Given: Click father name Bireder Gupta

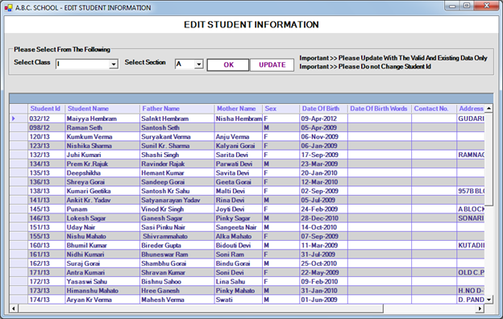Looking at the screenshot, I should (x=177, y=246).
